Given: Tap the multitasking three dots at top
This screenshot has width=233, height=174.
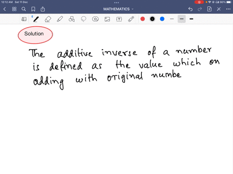Looking at the screenshot, I should [x=116, y=2].
